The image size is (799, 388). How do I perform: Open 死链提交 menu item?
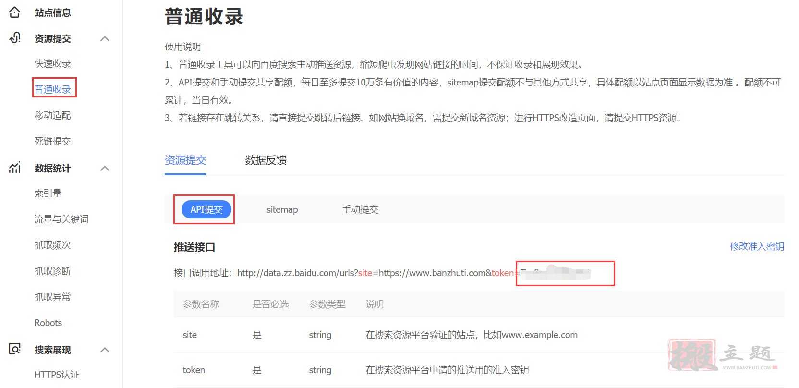coord(52,141)
